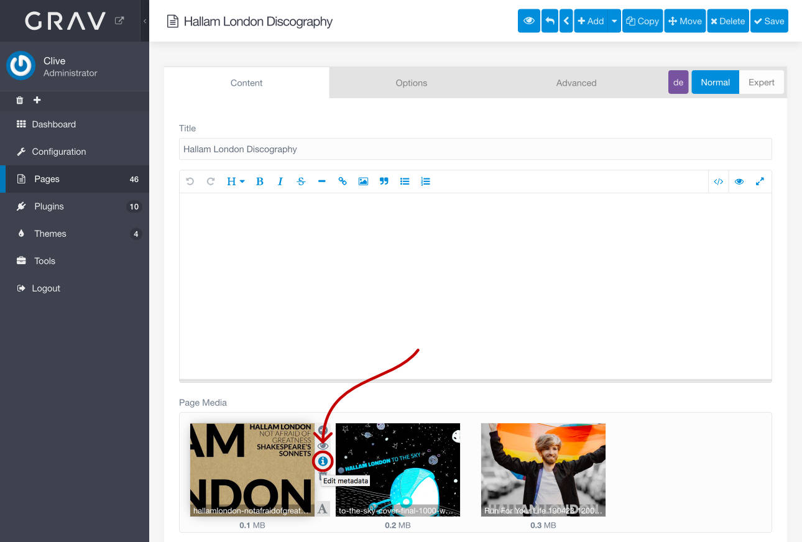Insert a link via editor toolbar
The height and width of the screenshot is (542, 802).
343,181
